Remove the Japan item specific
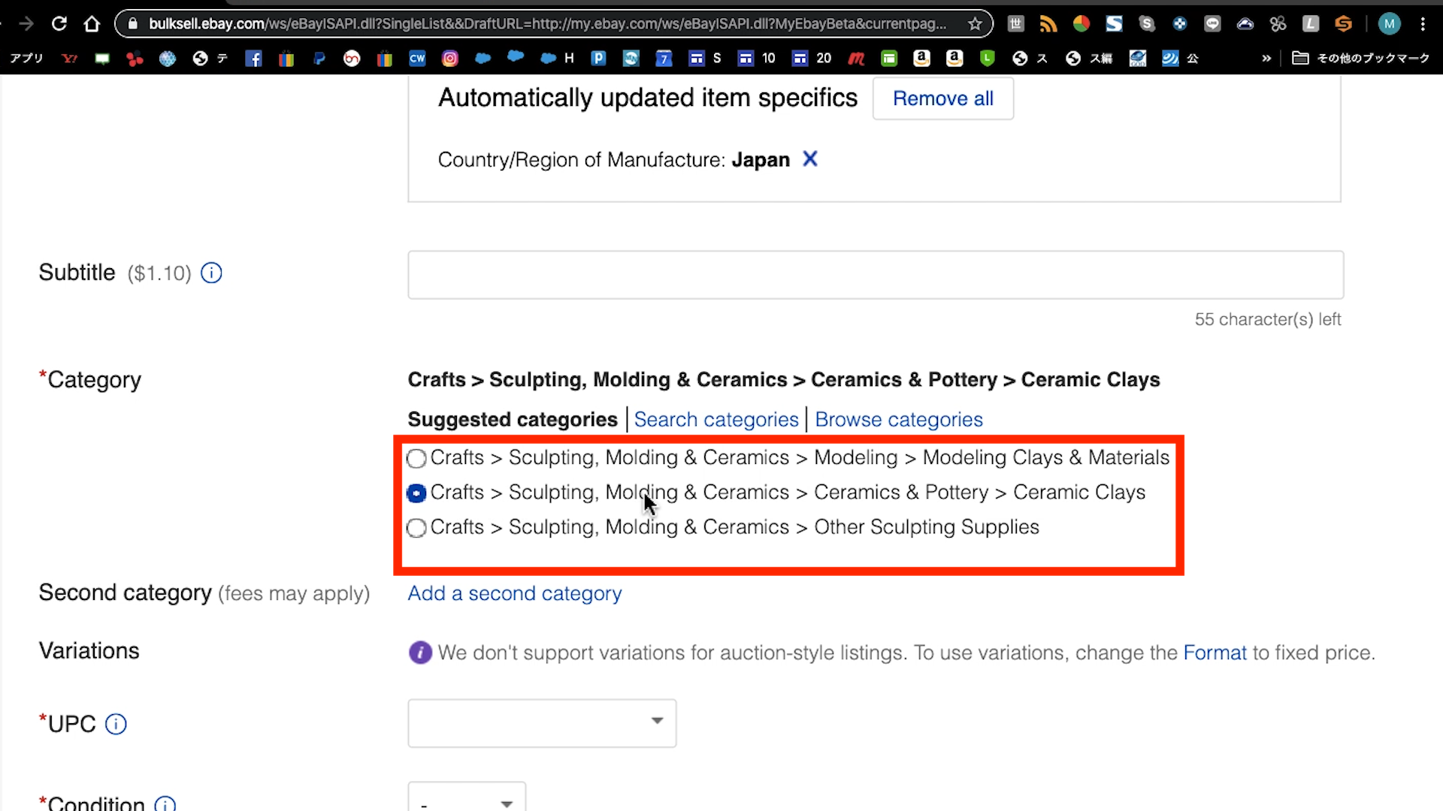The height and width of the screenshot is (811, 1443). coord(809,159)
